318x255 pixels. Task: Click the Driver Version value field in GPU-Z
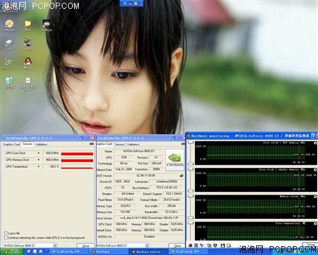[149, 218]
